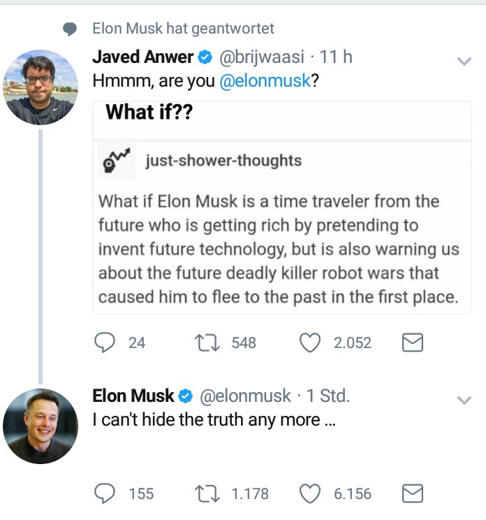Viewport: 486px width, 520px height.
Task: Open the dropdown chevron on Javed Anwer's tweet
Action: pyautogui.click(x=464, y=62)
